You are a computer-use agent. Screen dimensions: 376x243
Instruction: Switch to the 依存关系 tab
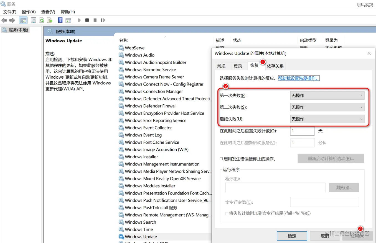(275, 66)
